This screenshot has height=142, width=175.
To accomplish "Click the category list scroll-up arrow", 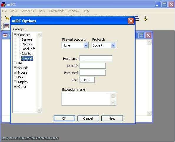I will [39, 35].
